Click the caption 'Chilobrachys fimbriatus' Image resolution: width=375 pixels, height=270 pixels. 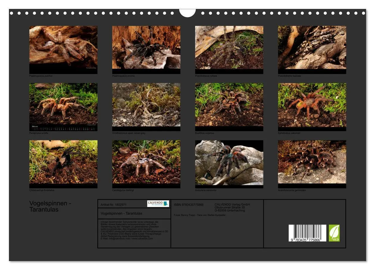point(42,190)
